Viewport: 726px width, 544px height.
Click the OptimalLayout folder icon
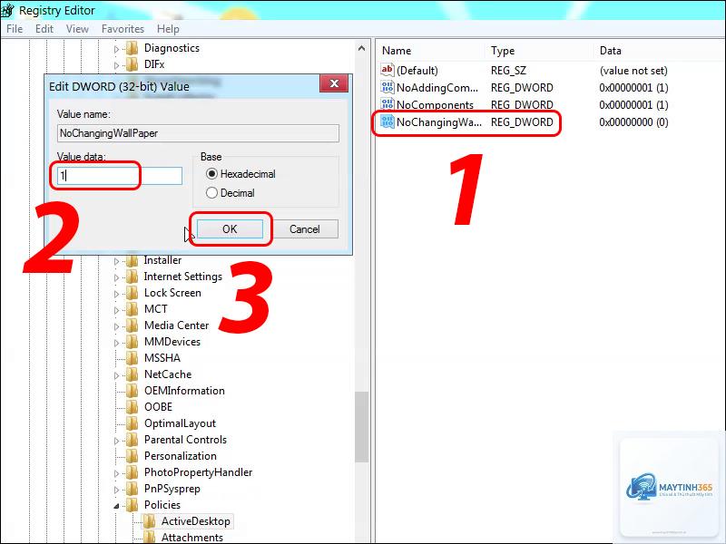pos(132,423)
